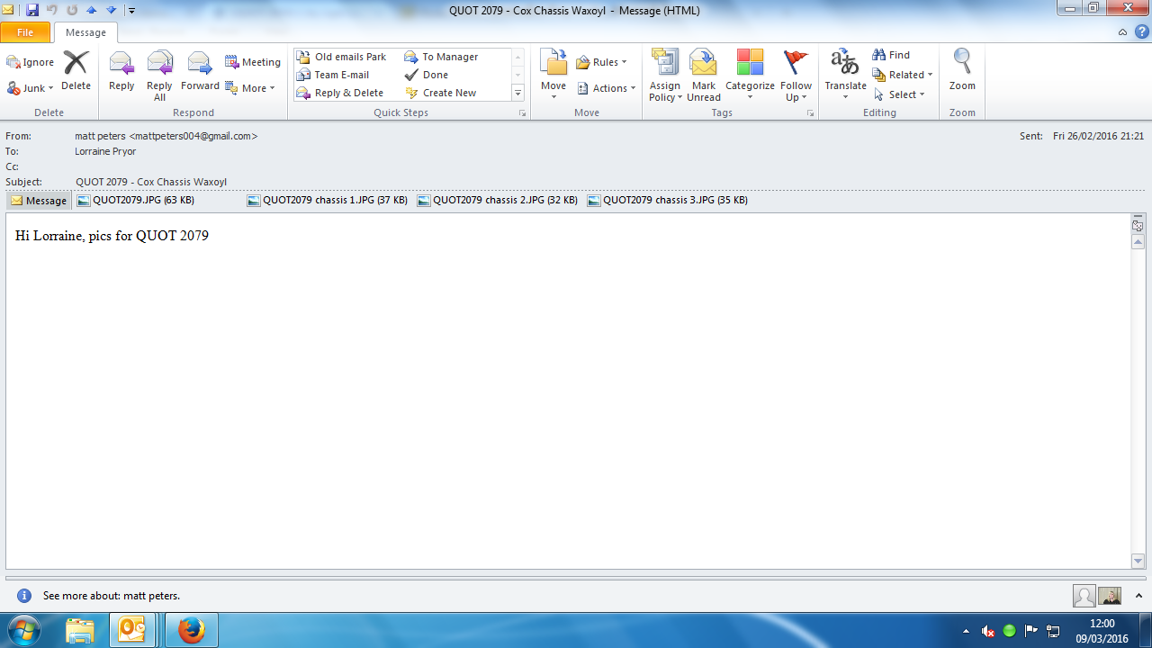
Task: Click the muted volume icon in the tray
Action: [988, 631]
